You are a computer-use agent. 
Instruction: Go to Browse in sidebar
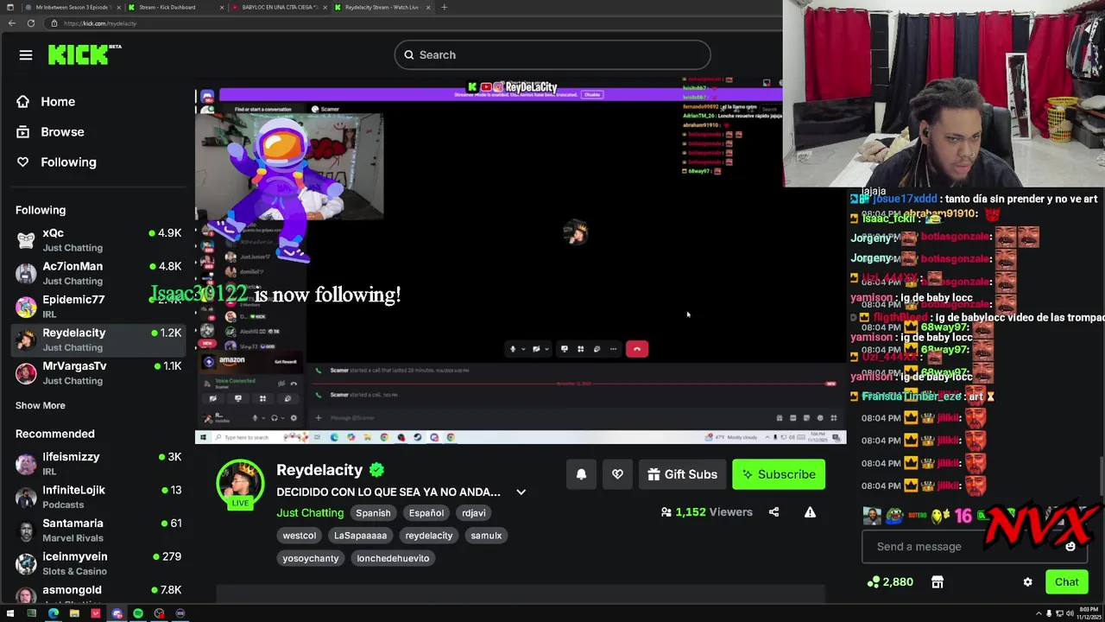(x=62, y=132)
